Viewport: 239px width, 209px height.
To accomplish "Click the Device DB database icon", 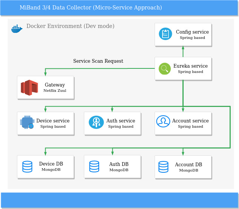I will point(27,167).
